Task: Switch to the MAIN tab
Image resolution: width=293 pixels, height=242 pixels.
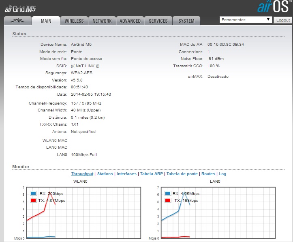Action: [x=46, y=21]
